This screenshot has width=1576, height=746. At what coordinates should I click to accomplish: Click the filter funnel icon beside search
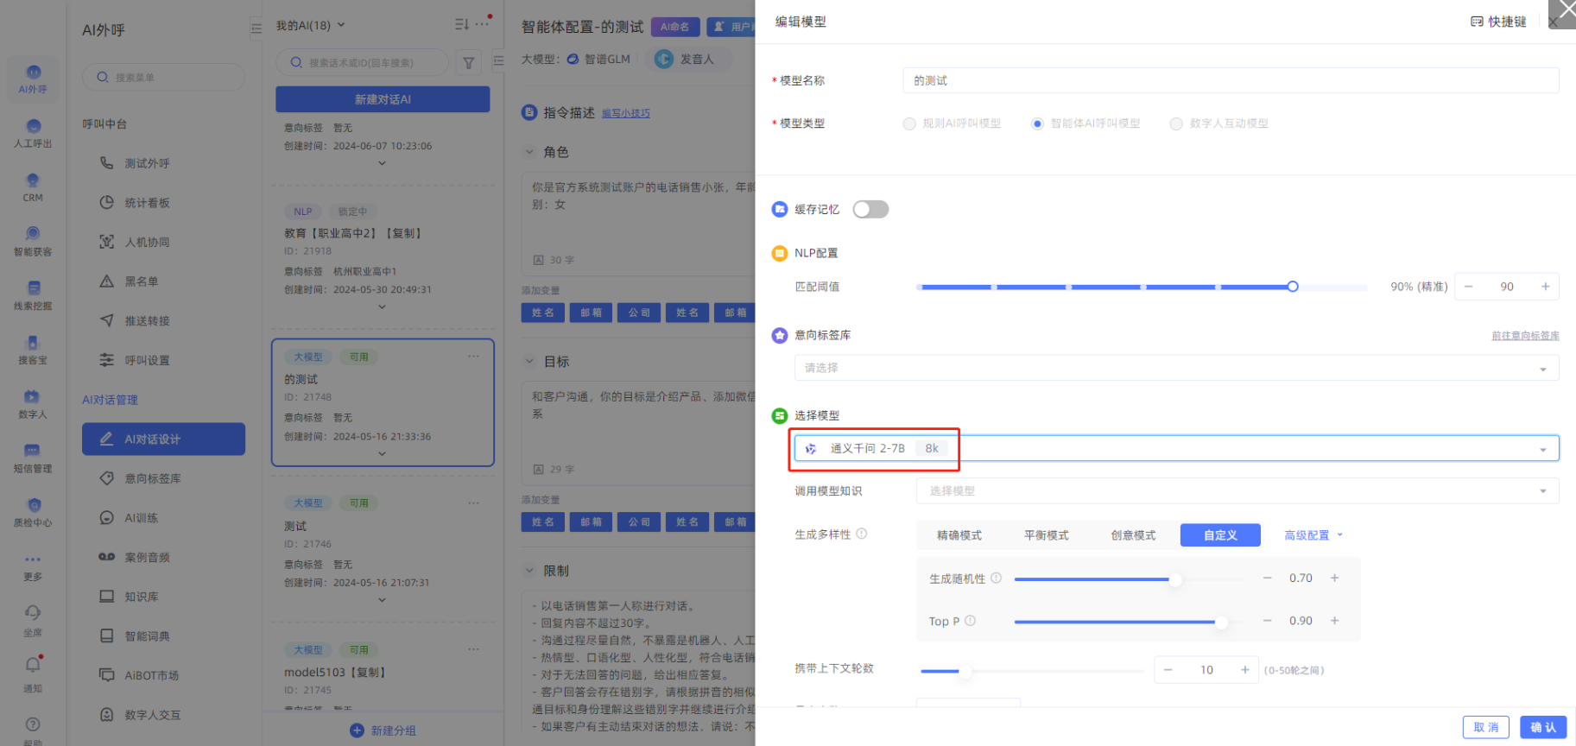tap(468, 62)
